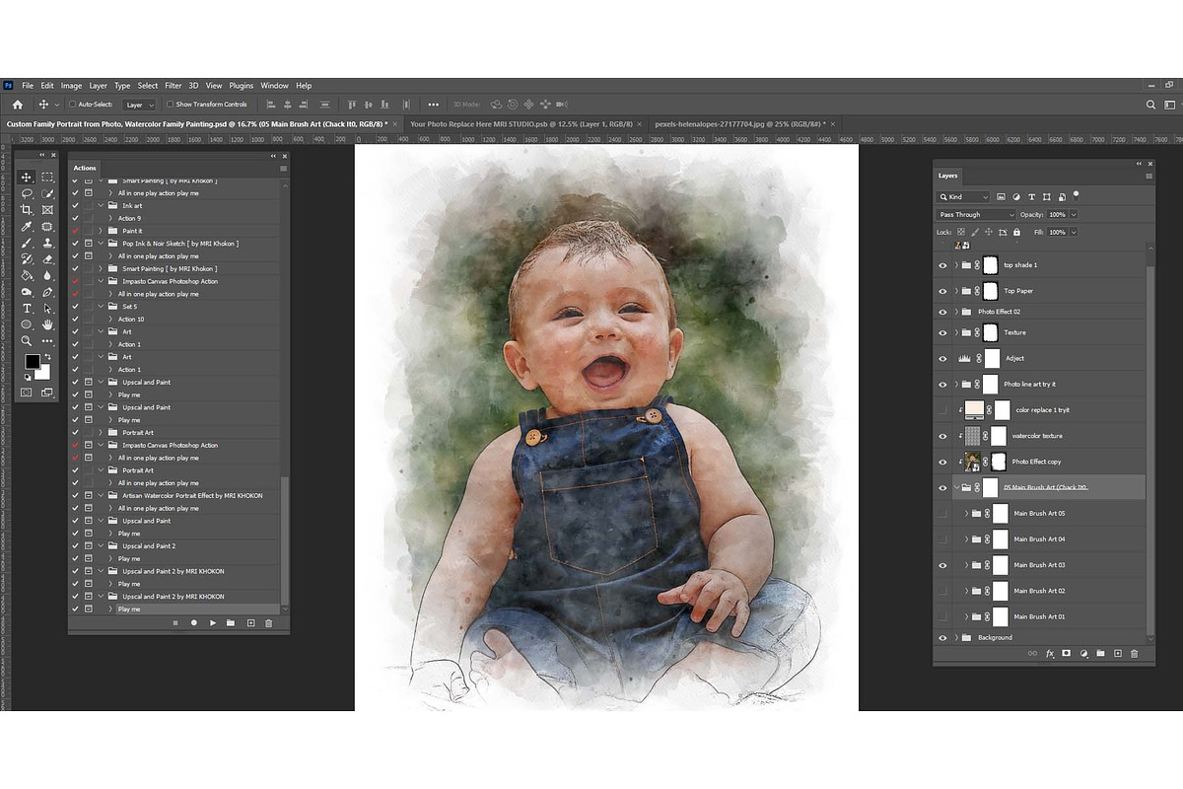1183x789 pixels.
Task: Open the Auto-Select Layer dropdown
Action: (x=139, y=104)
